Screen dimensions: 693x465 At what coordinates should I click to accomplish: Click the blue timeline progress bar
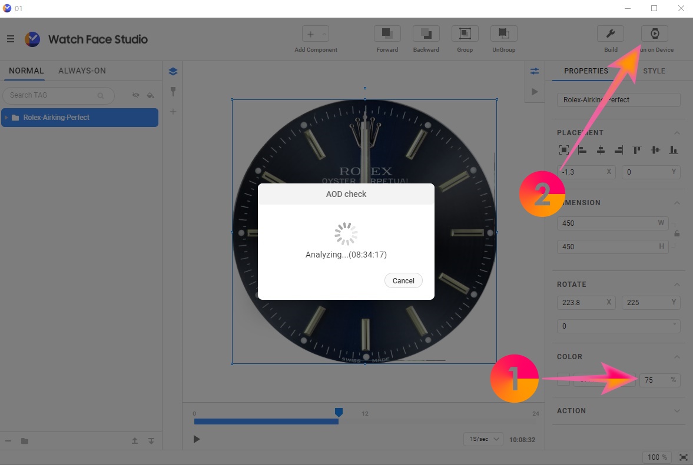266,421
